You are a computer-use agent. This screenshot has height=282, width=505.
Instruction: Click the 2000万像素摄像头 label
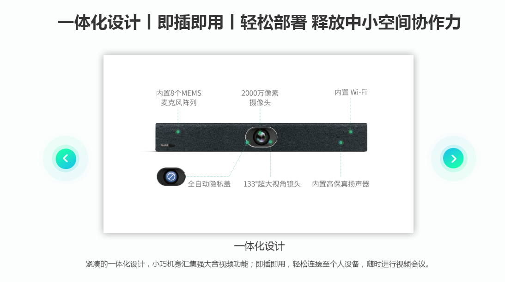click(x=260, y=98)
